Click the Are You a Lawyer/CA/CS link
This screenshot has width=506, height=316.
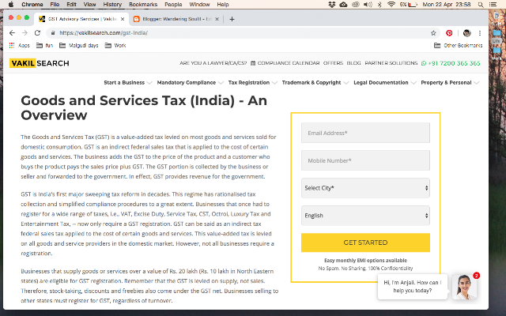point(213,63)
